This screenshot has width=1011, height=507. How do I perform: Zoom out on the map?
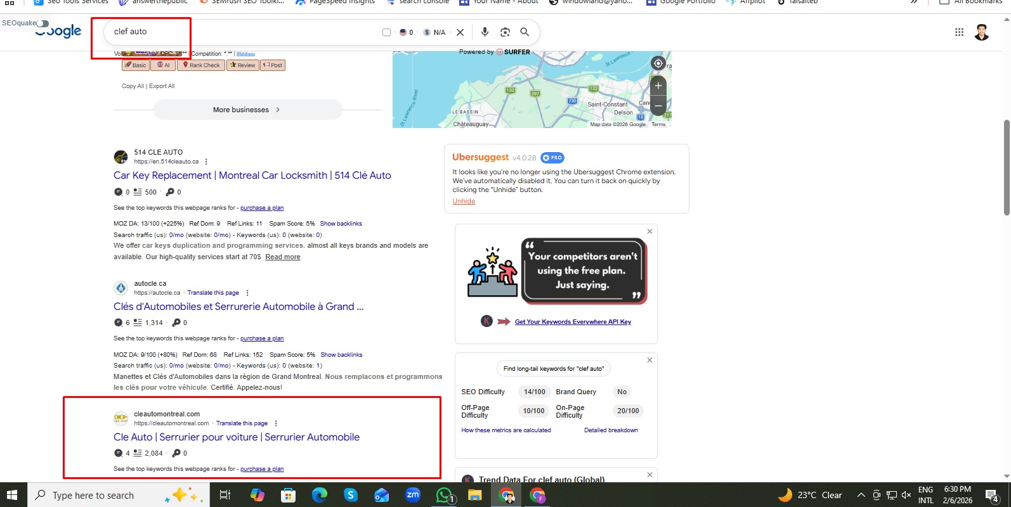click(658, 106)
